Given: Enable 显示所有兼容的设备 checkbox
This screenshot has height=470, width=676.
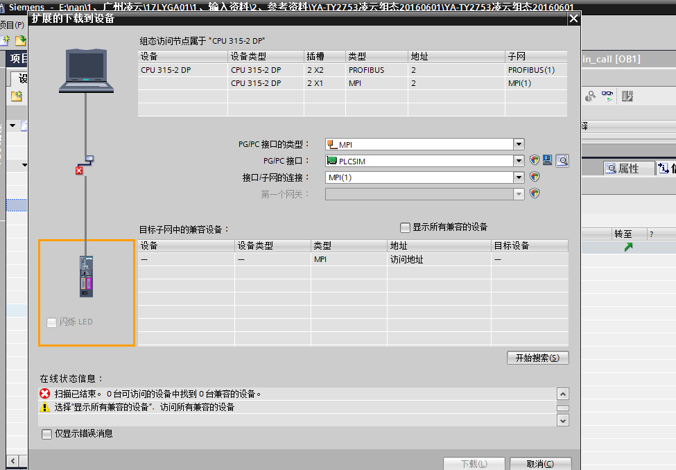Looking at the screenshot, I should point(406,227).
